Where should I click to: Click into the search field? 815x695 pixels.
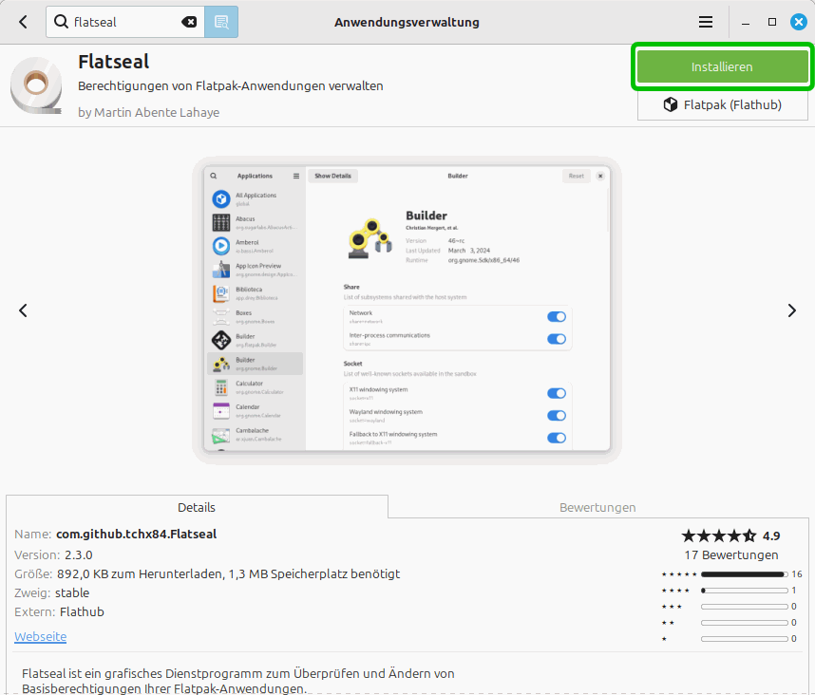(x=123, y=22)
